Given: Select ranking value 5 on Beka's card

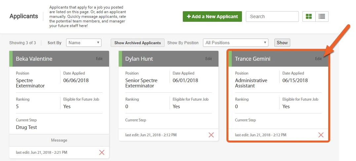Looking at the screenshot, I should 17,106.
